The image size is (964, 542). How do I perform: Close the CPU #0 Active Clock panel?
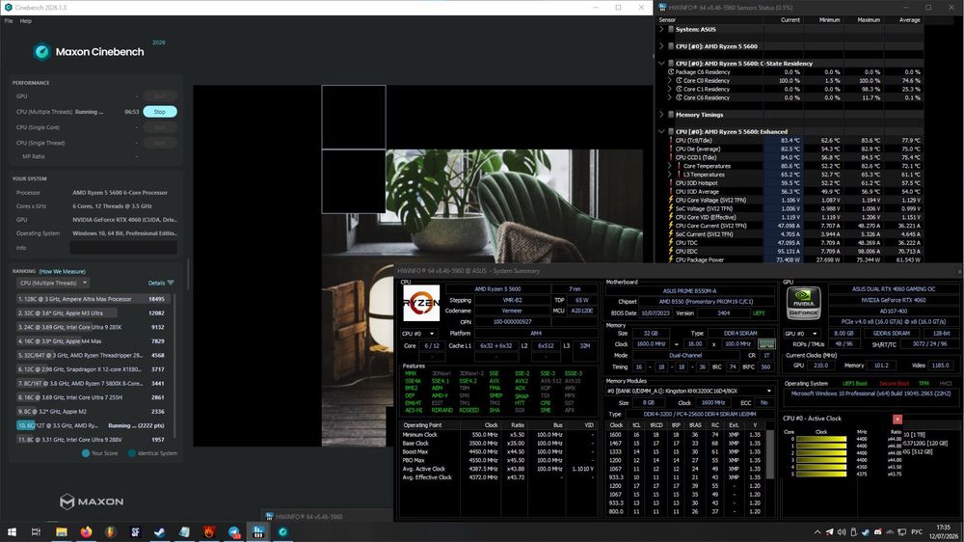point(897,419)
